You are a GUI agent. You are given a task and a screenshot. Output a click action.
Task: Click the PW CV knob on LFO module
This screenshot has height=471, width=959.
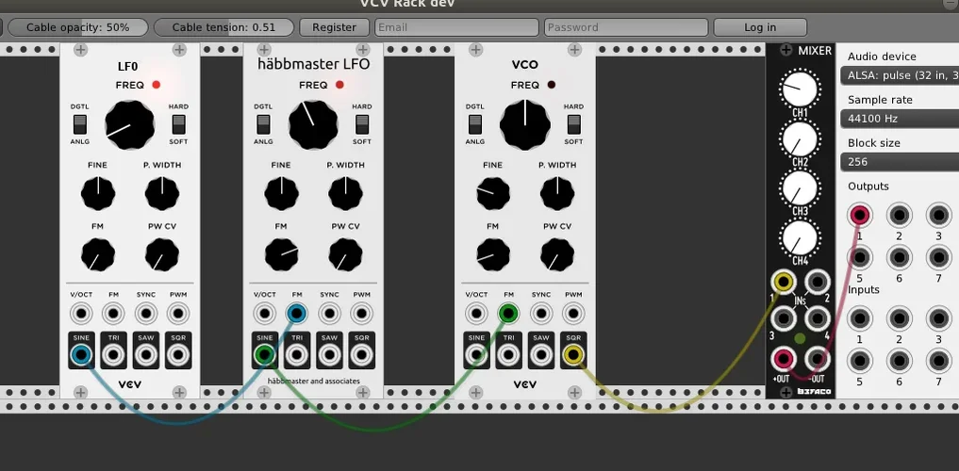162,254
